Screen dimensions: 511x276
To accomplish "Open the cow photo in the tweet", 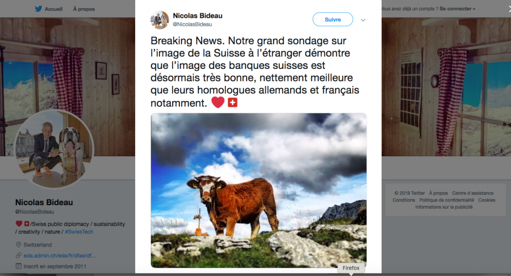I will [259, 190].
